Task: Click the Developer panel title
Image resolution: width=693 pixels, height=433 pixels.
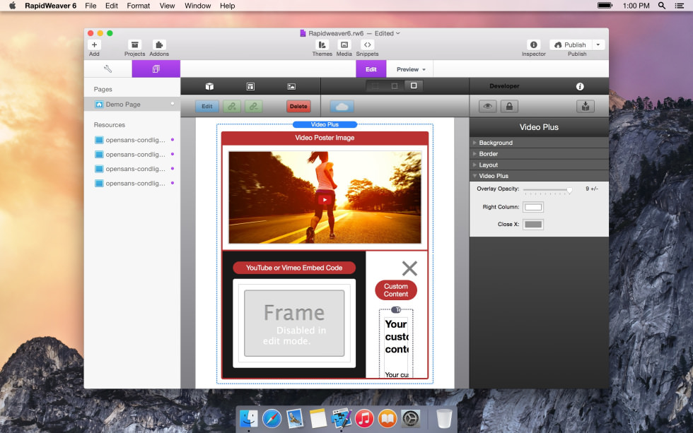Action: pyautogui.click(x=504, y=86)
